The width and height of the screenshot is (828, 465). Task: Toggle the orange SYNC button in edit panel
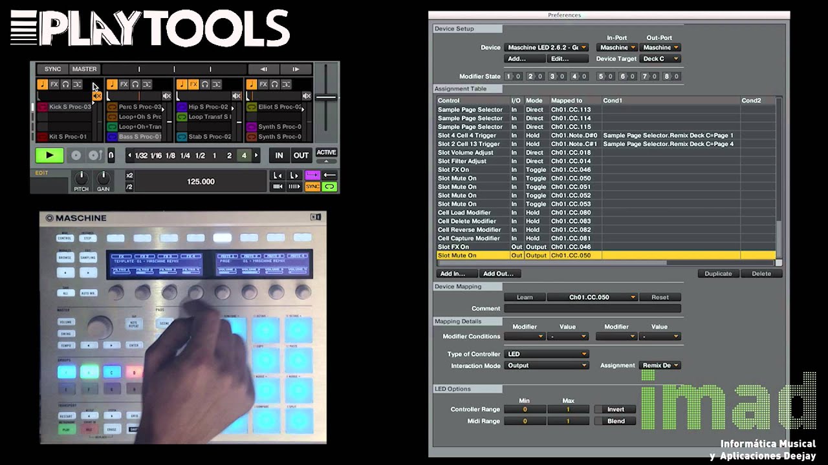(x=312, y=187)
